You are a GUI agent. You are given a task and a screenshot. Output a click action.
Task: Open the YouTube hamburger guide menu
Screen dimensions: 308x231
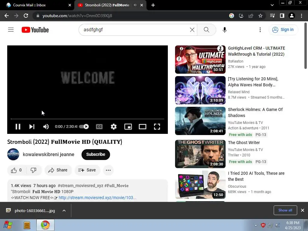point(11,30)
